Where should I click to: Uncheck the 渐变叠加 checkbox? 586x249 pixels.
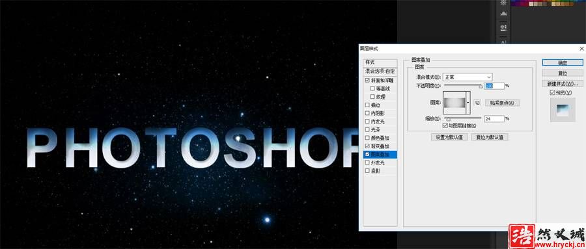367,146
